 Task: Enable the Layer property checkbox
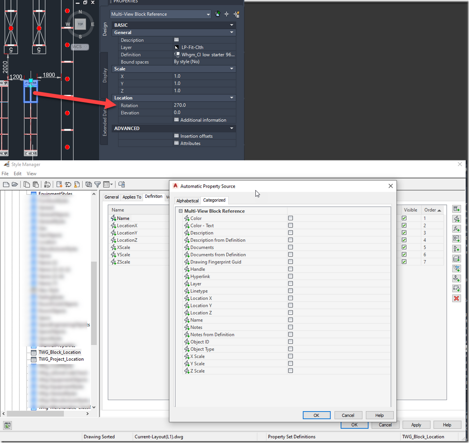[290, 283]
